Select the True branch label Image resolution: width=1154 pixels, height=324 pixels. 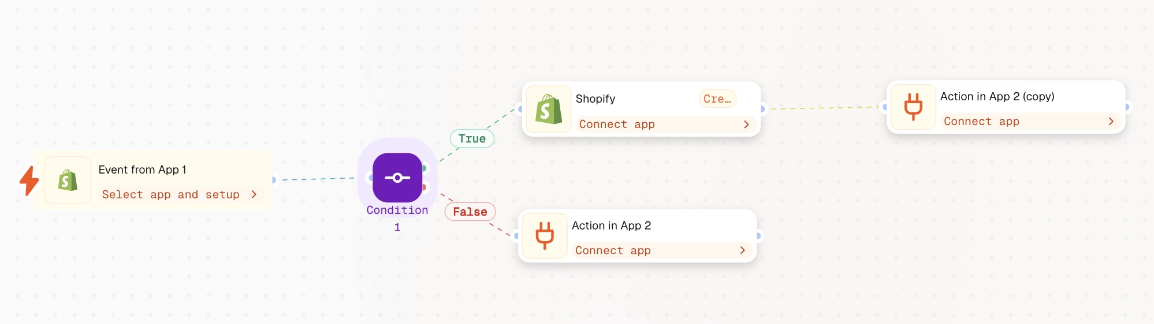coord(472,138)
